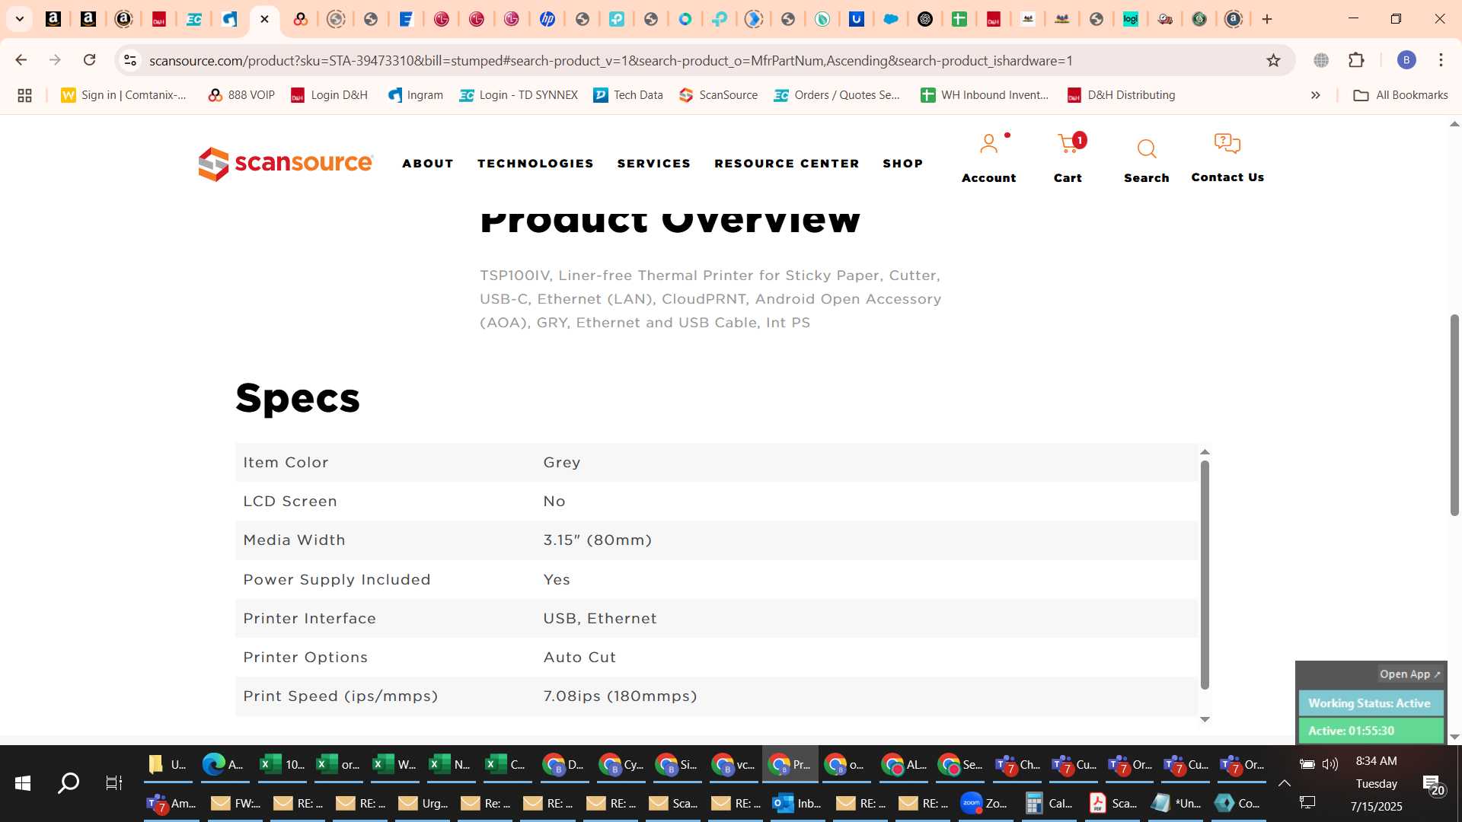Click the Specs table scroll down arrow
This screenshot has width=1462, height=822.
click(x=1205, y=719)
